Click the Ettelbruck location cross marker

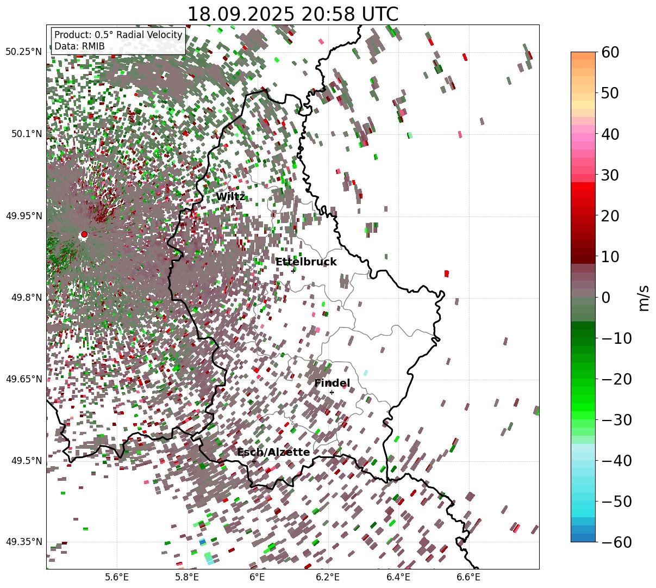click(x=293, y=270)
